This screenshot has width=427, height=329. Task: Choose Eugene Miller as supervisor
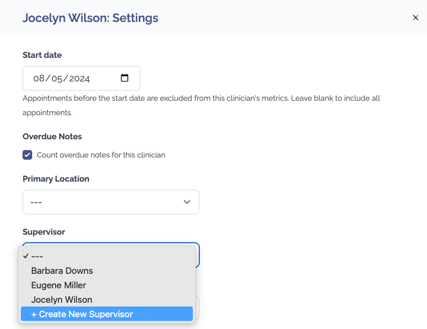[58, 285]
